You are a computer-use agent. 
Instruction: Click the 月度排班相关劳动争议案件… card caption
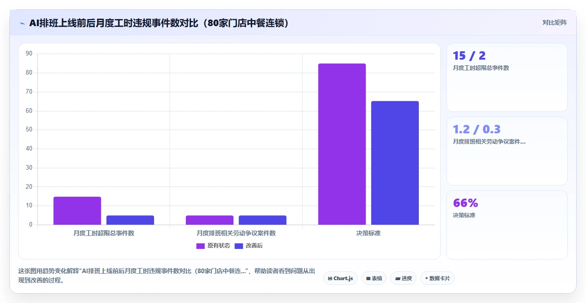pos(489,142)
